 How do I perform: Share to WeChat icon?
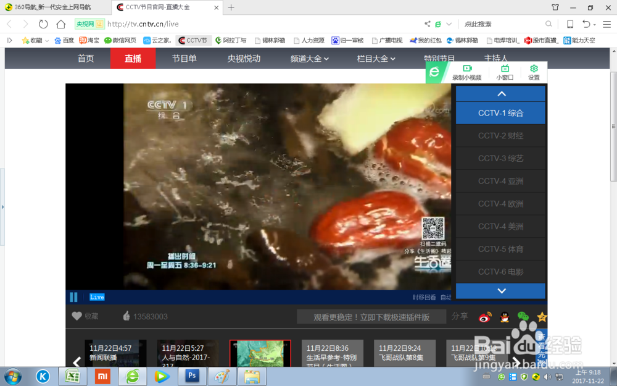click(x=523, y=316)
